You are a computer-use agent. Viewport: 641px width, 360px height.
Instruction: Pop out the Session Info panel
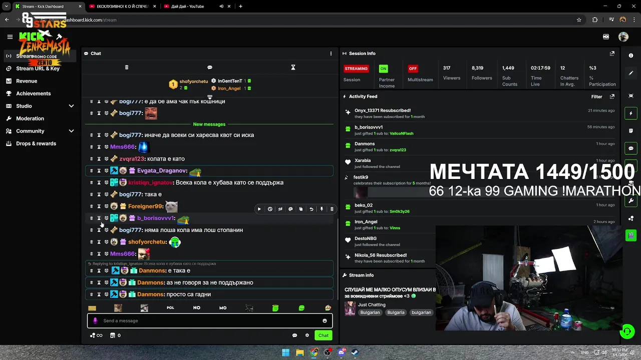612,53
